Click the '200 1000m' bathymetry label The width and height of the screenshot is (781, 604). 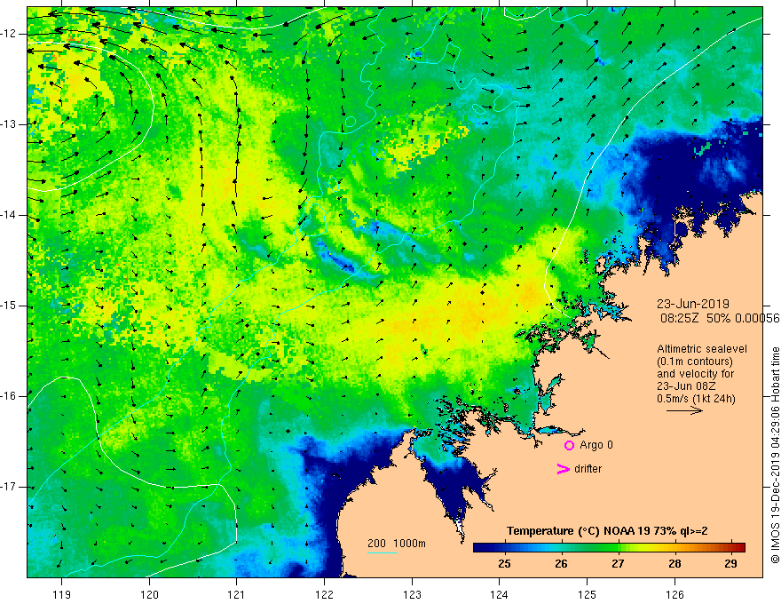[x=397, y=544]
